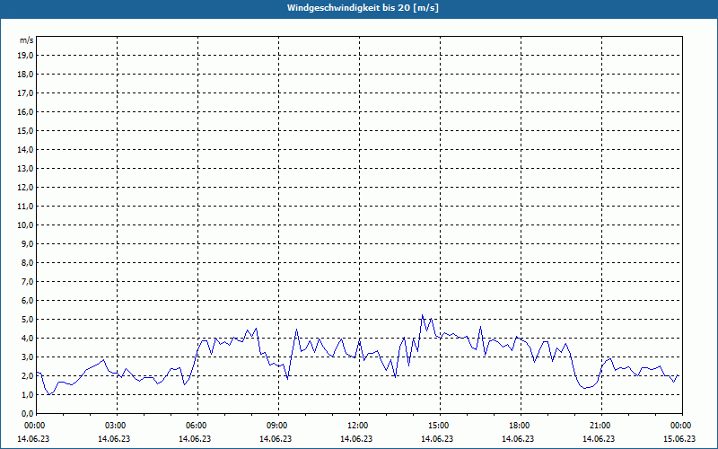Click the 12:00 time label

pos(359,426)
